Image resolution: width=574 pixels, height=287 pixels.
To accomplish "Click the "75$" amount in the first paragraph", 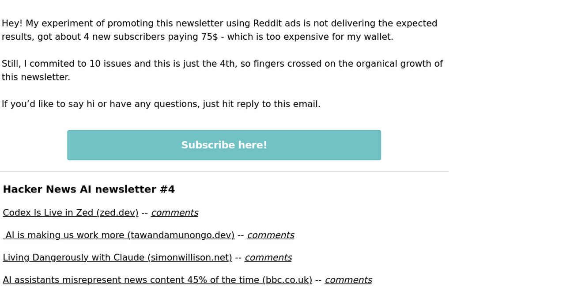I will 209,37.
